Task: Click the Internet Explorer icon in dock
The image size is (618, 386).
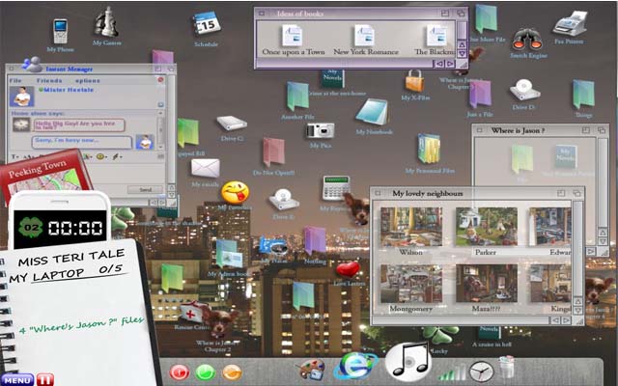Action: pyautogui.click(x=353, y=367)
